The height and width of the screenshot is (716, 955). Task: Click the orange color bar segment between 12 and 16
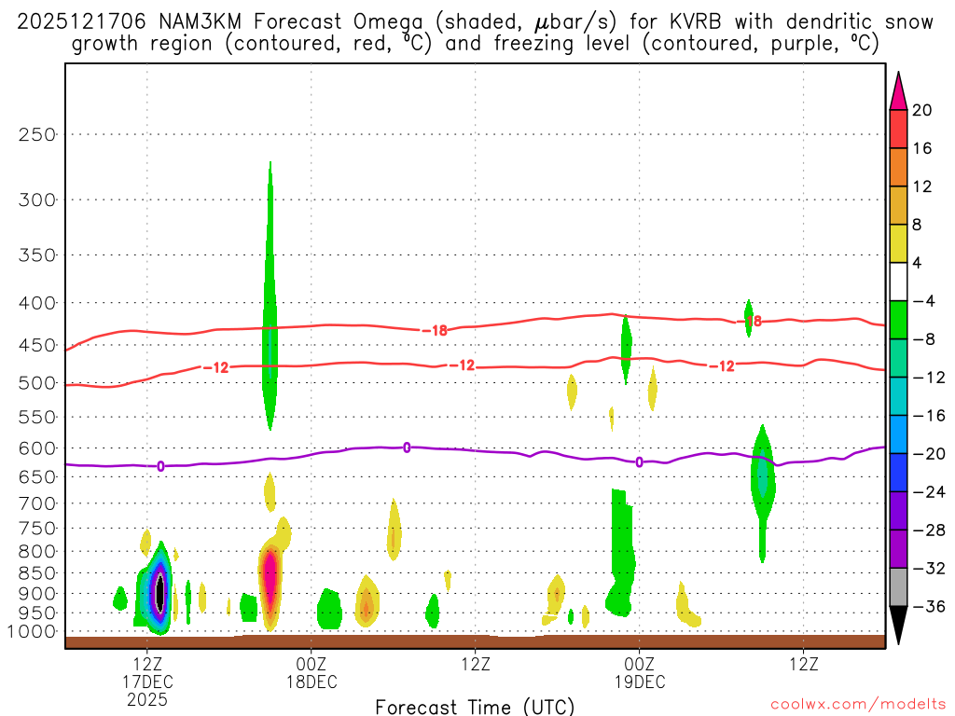click(x=898, y=168)
